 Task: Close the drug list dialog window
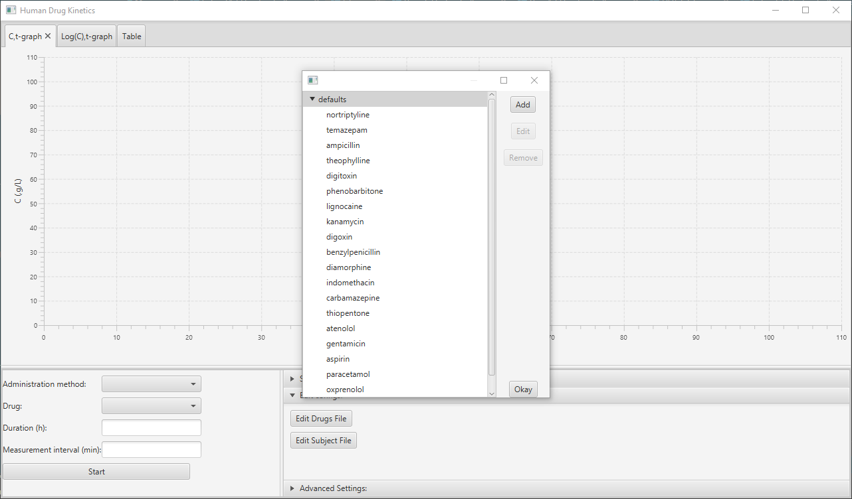534,80
